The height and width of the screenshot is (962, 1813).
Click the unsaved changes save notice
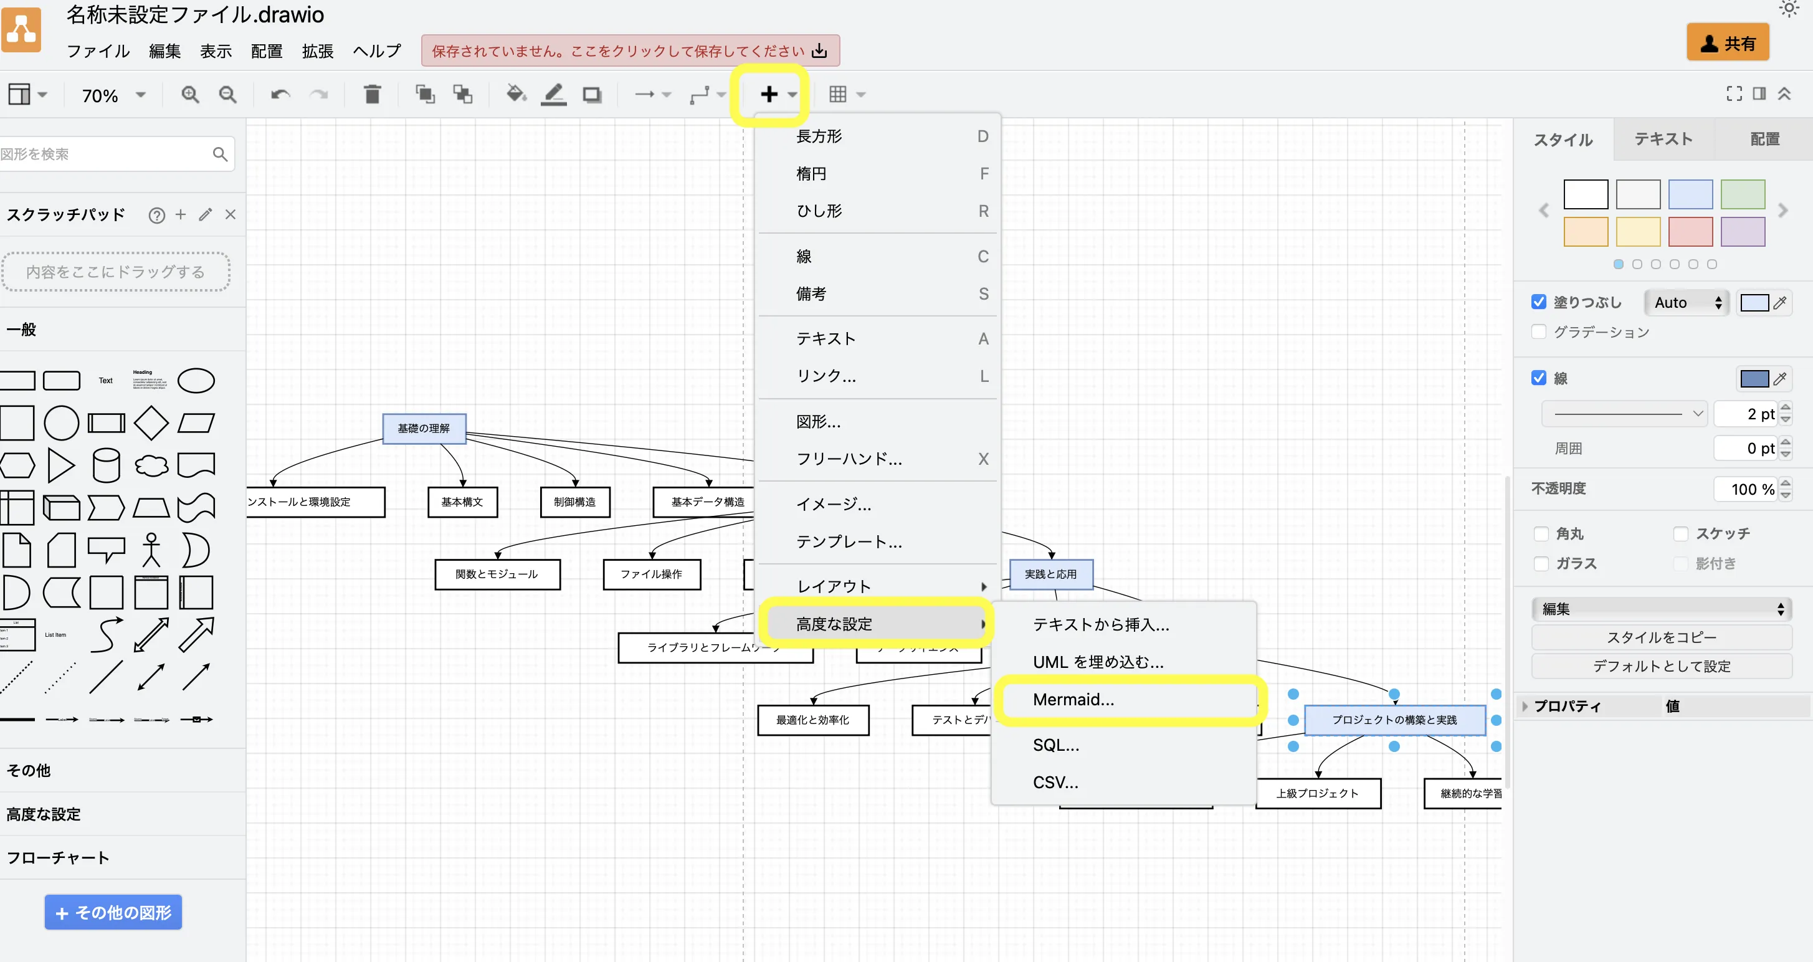[x=630, y=50]
